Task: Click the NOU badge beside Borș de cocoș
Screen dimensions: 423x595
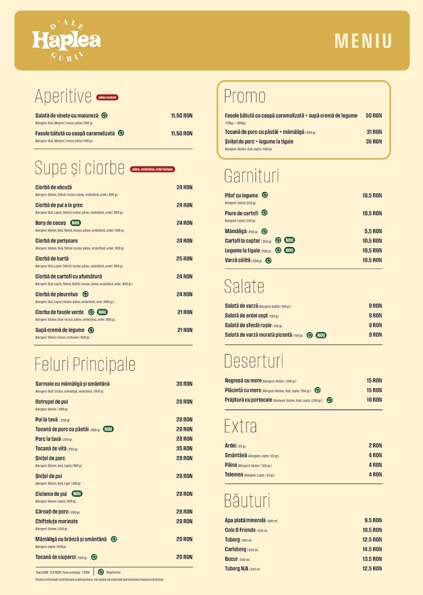Action: point(76,223)
